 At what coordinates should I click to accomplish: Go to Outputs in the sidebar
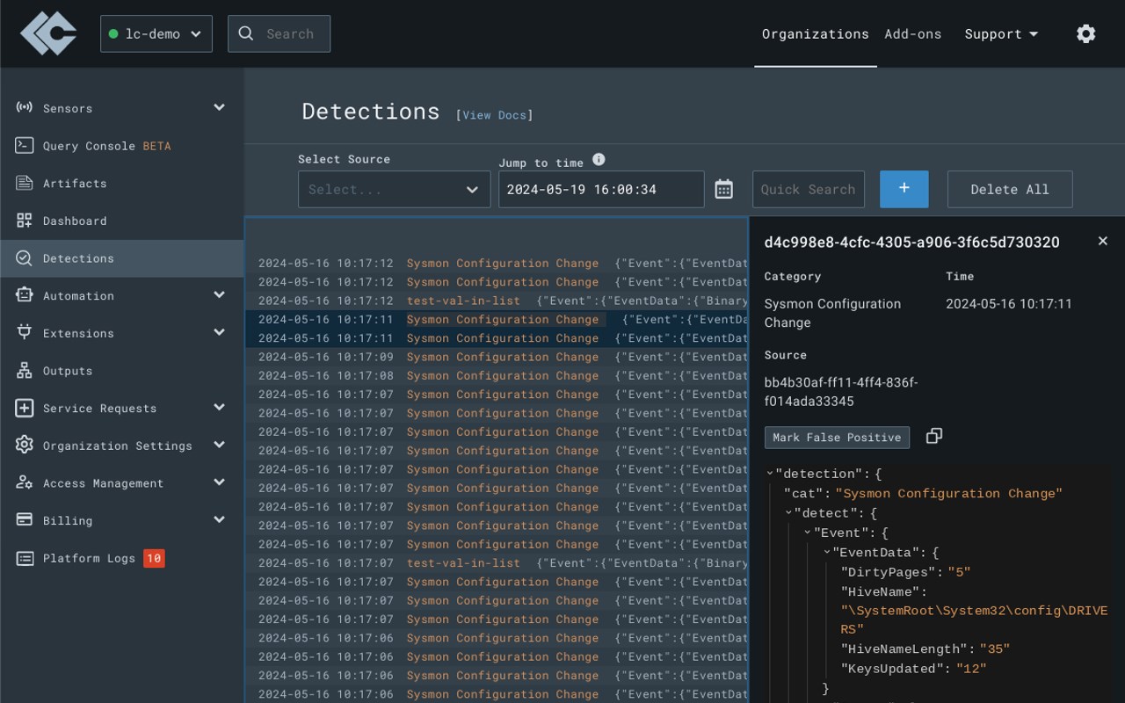pos(68,371)
